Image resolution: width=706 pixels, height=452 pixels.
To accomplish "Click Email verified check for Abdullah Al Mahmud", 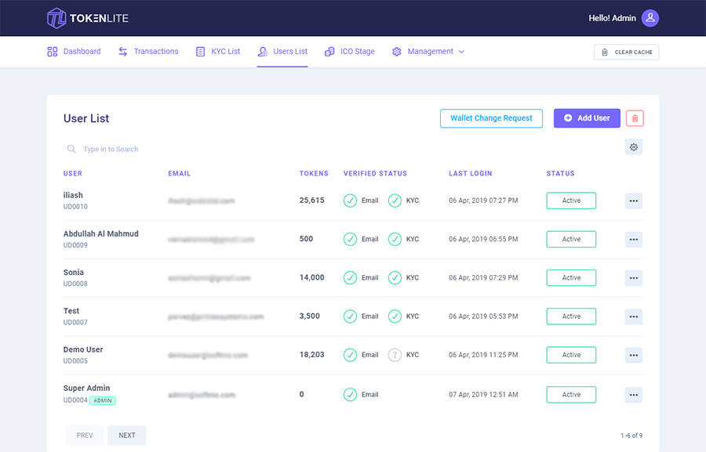I will pyautogui.click(x=351, y=239).
